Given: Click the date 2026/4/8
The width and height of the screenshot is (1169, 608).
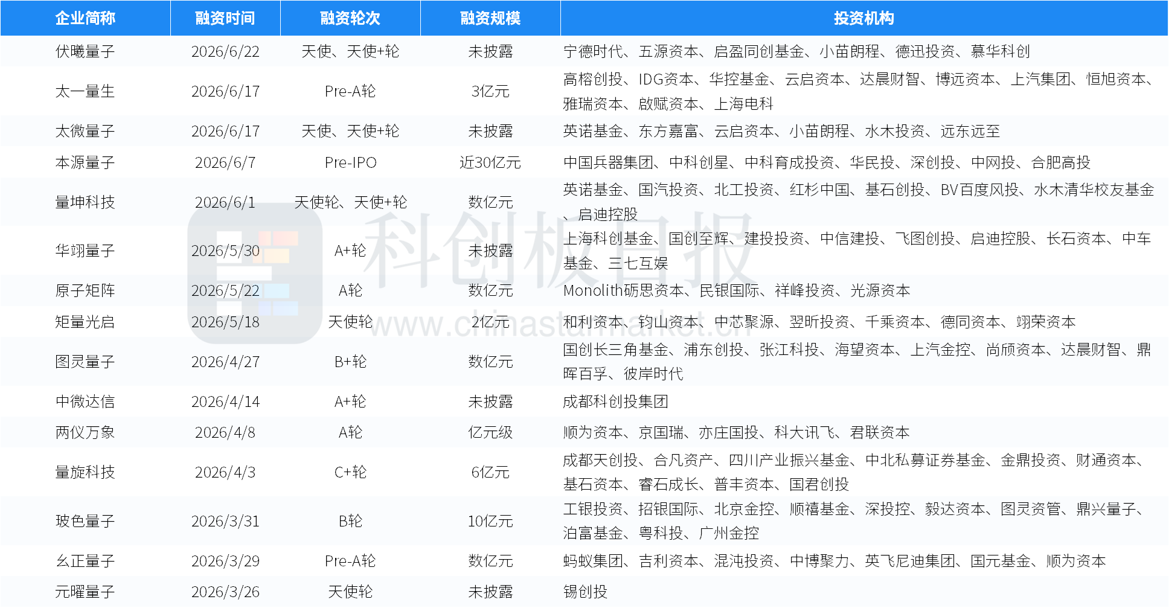Looking at the screenshot, I should 225,432.
